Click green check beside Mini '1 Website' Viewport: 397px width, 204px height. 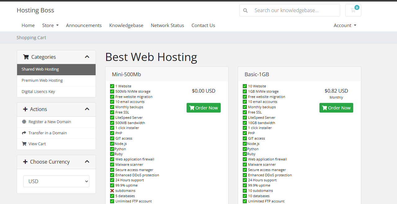click(112, 86)
